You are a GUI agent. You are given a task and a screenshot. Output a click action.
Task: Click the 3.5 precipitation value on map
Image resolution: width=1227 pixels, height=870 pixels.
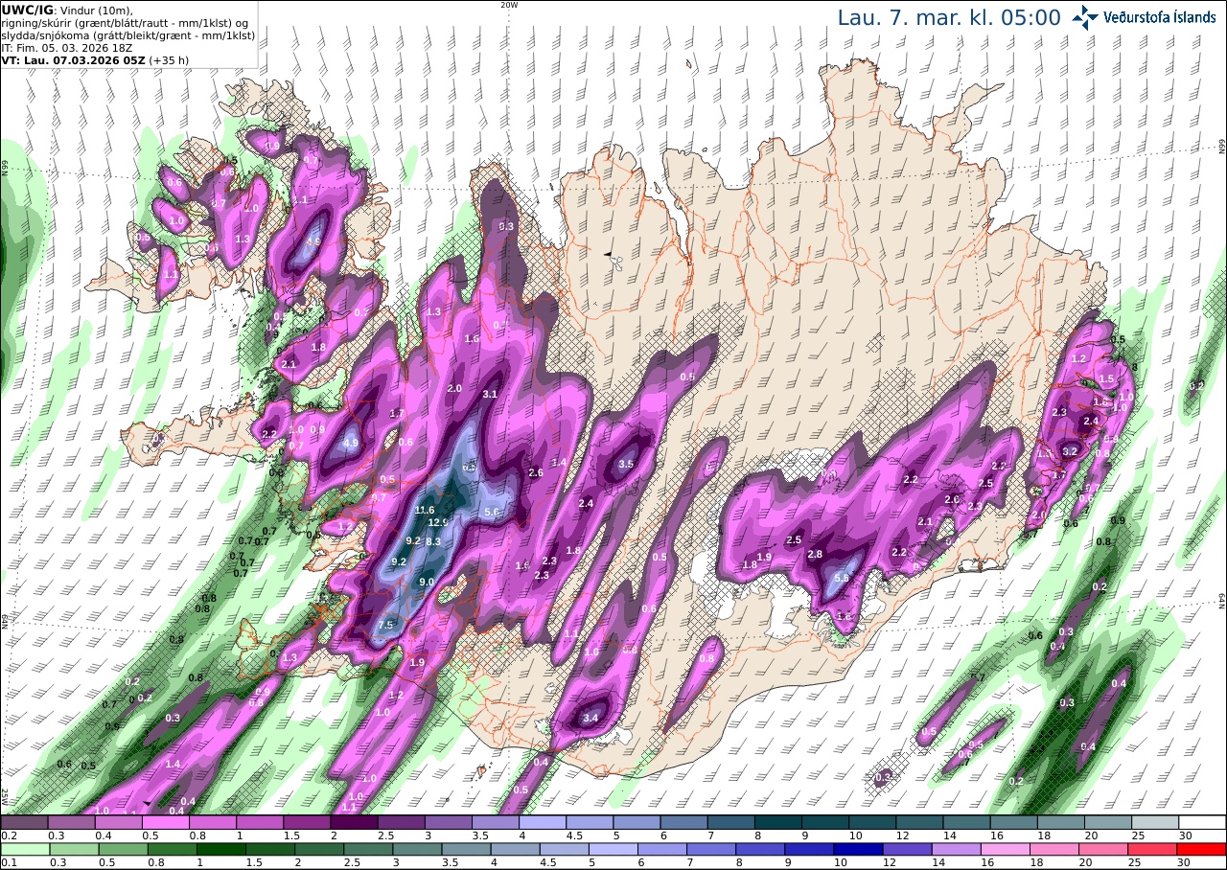pyautogui.click(x=626, y=464)
